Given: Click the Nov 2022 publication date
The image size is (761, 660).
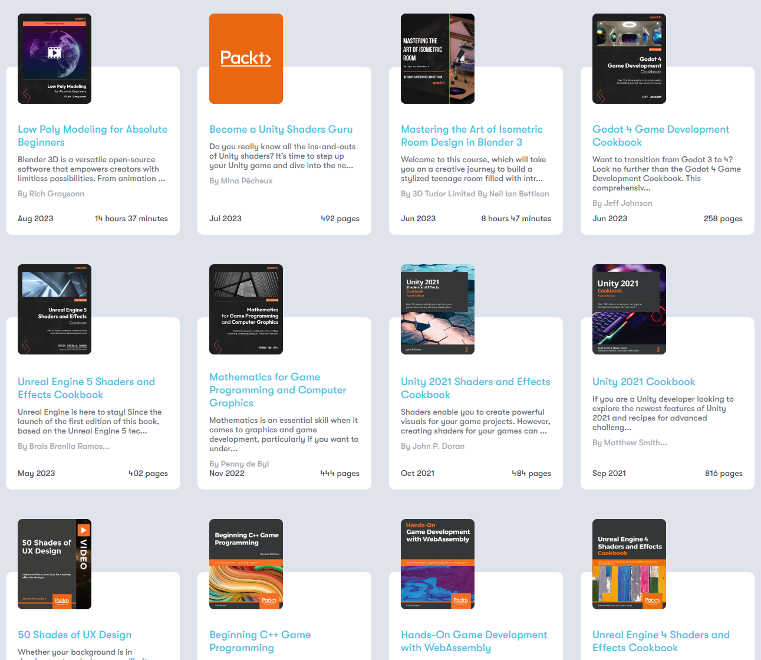Looking at the screenshot, I should [x=227, y=473].
